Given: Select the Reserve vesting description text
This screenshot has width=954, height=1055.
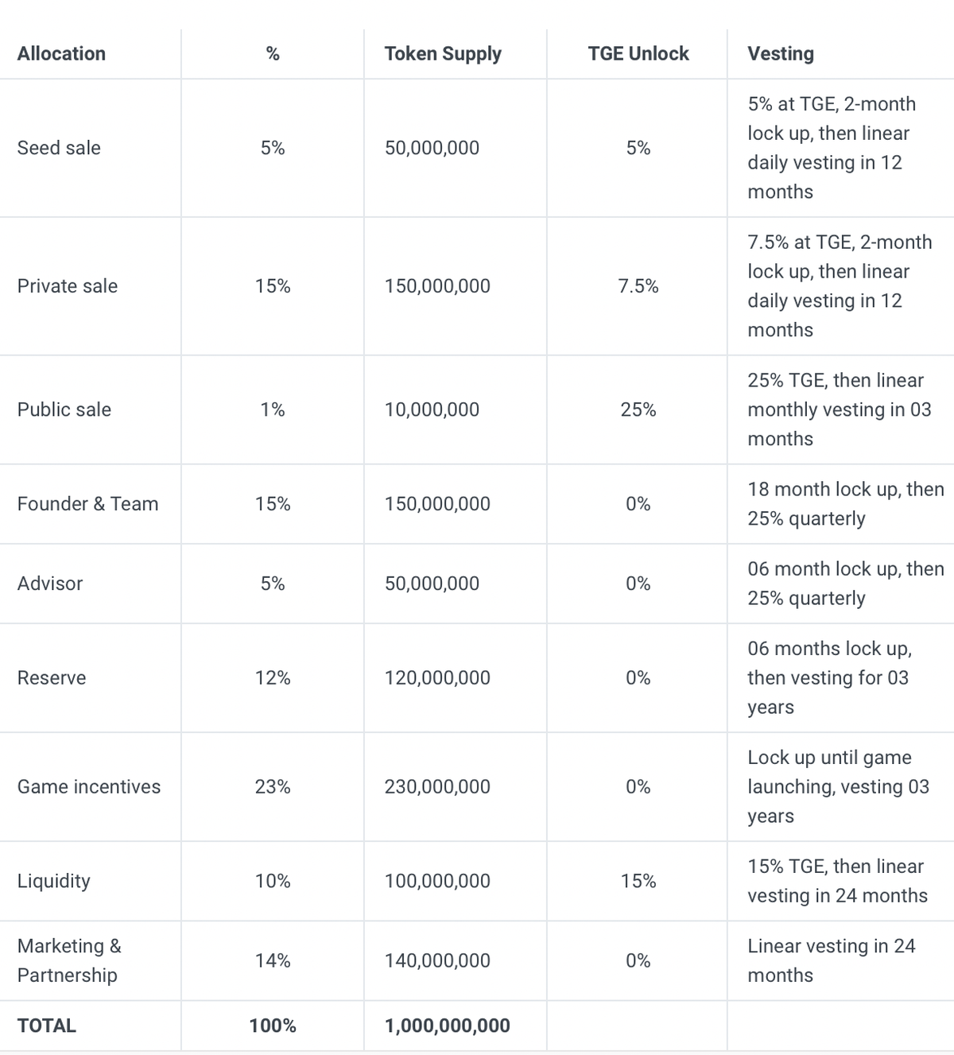Looking at the screenshot, I should click(828, 678).
